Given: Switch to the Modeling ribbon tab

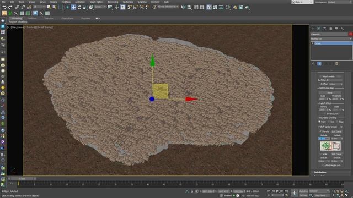Looking at the screenshot, I should tap(17, 18).
